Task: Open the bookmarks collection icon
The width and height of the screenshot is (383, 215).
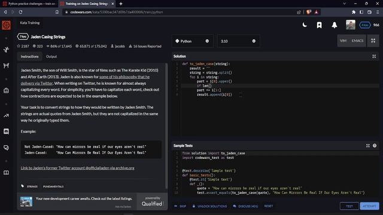Action: 319,25
